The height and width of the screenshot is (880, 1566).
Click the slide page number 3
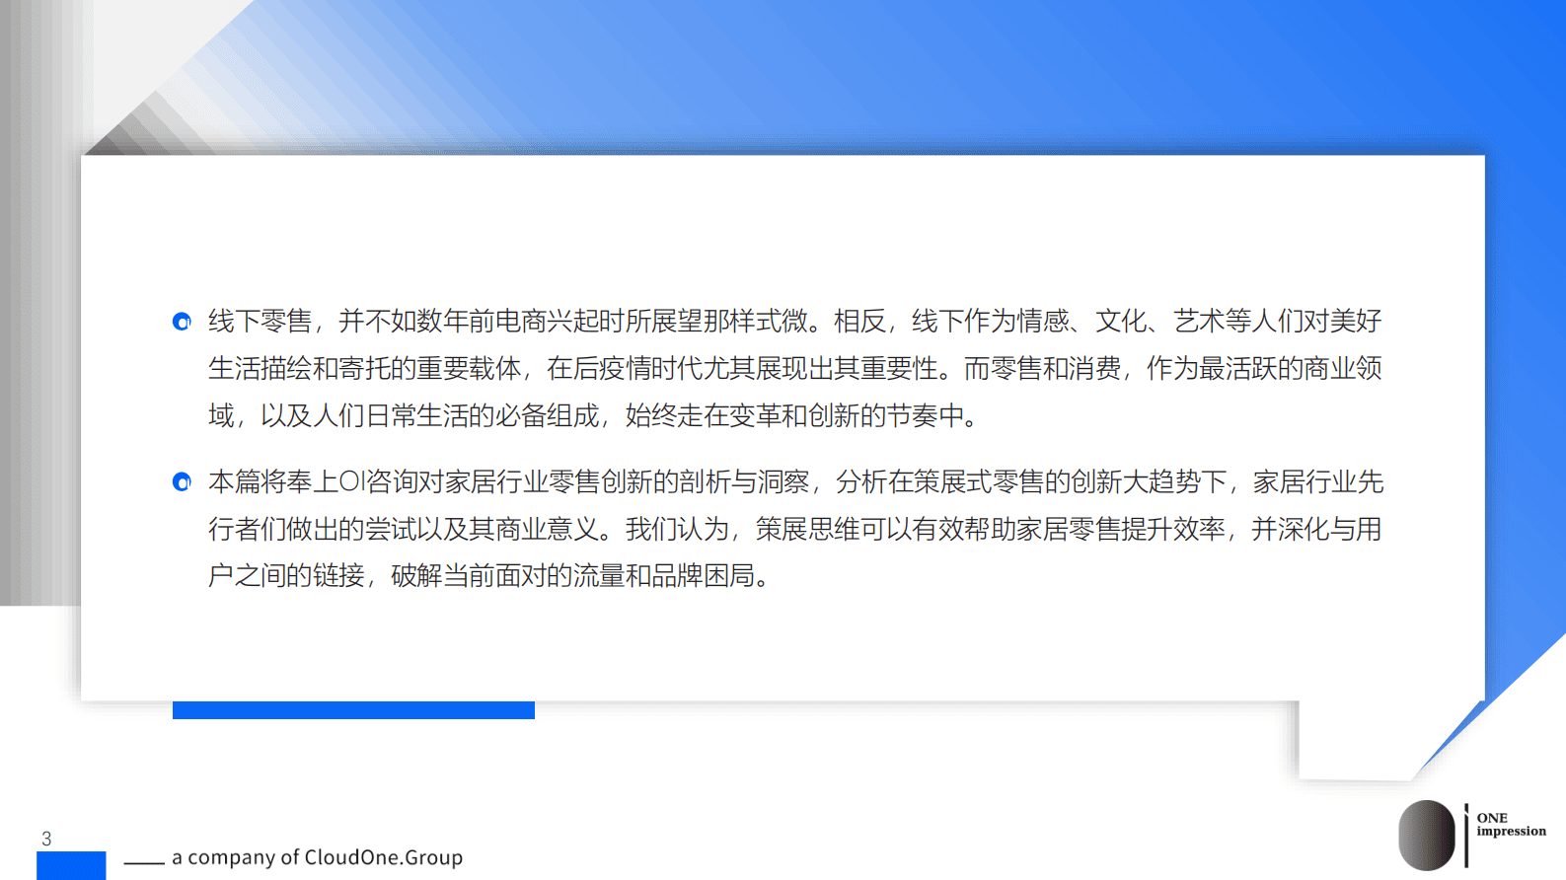pos(46,839)
